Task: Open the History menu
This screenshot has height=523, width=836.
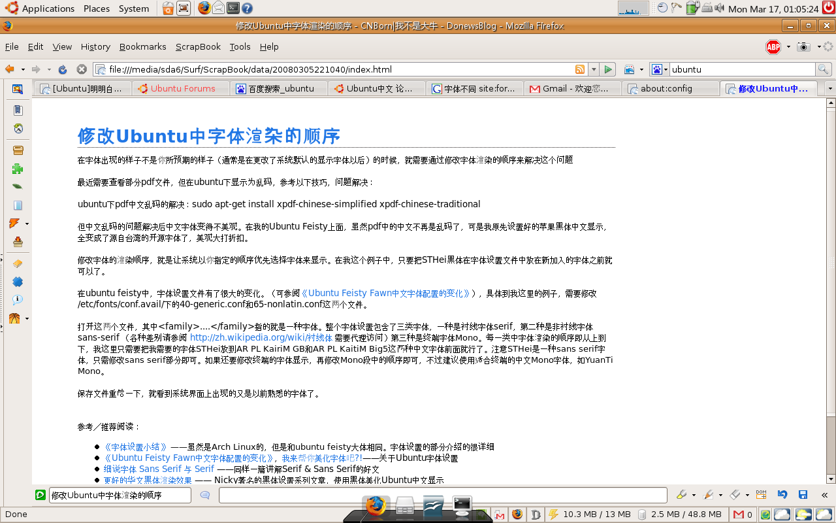Action: click(x=95, y=47)
